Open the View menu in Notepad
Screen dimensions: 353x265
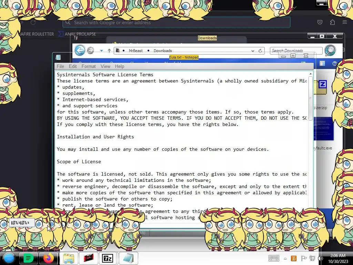click(105, 66)
